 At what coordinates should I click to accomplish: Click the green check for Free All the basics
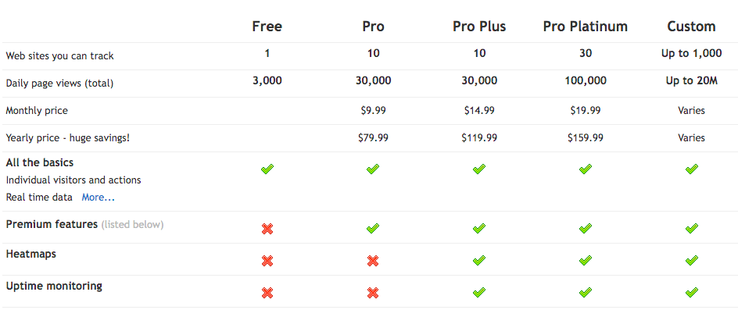(x=267, y=169)
